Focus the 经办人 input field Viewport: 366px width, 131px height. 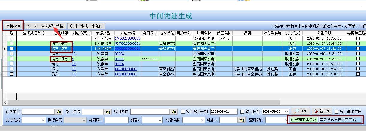[x=229, y=120]
